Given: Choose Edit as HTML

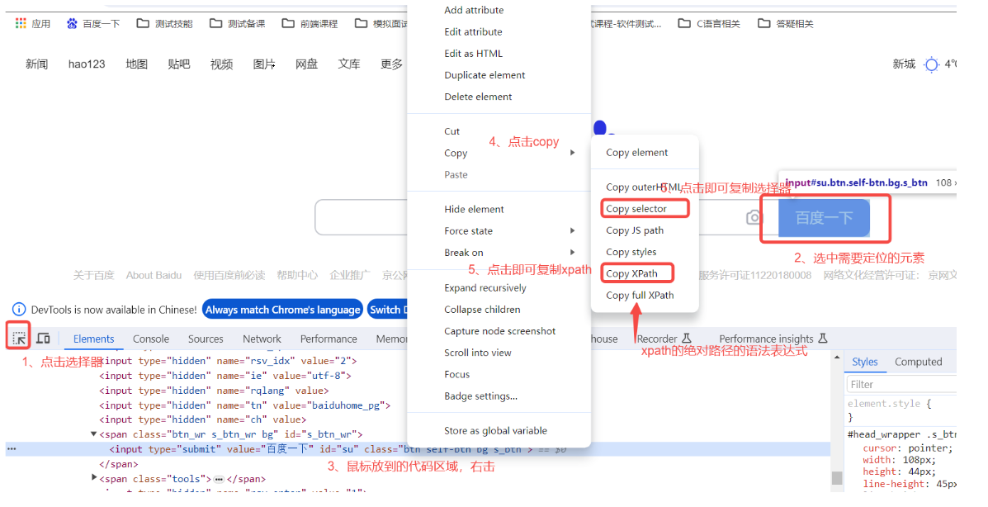Looking at the screenshot, I should click(x=473, y=54).
